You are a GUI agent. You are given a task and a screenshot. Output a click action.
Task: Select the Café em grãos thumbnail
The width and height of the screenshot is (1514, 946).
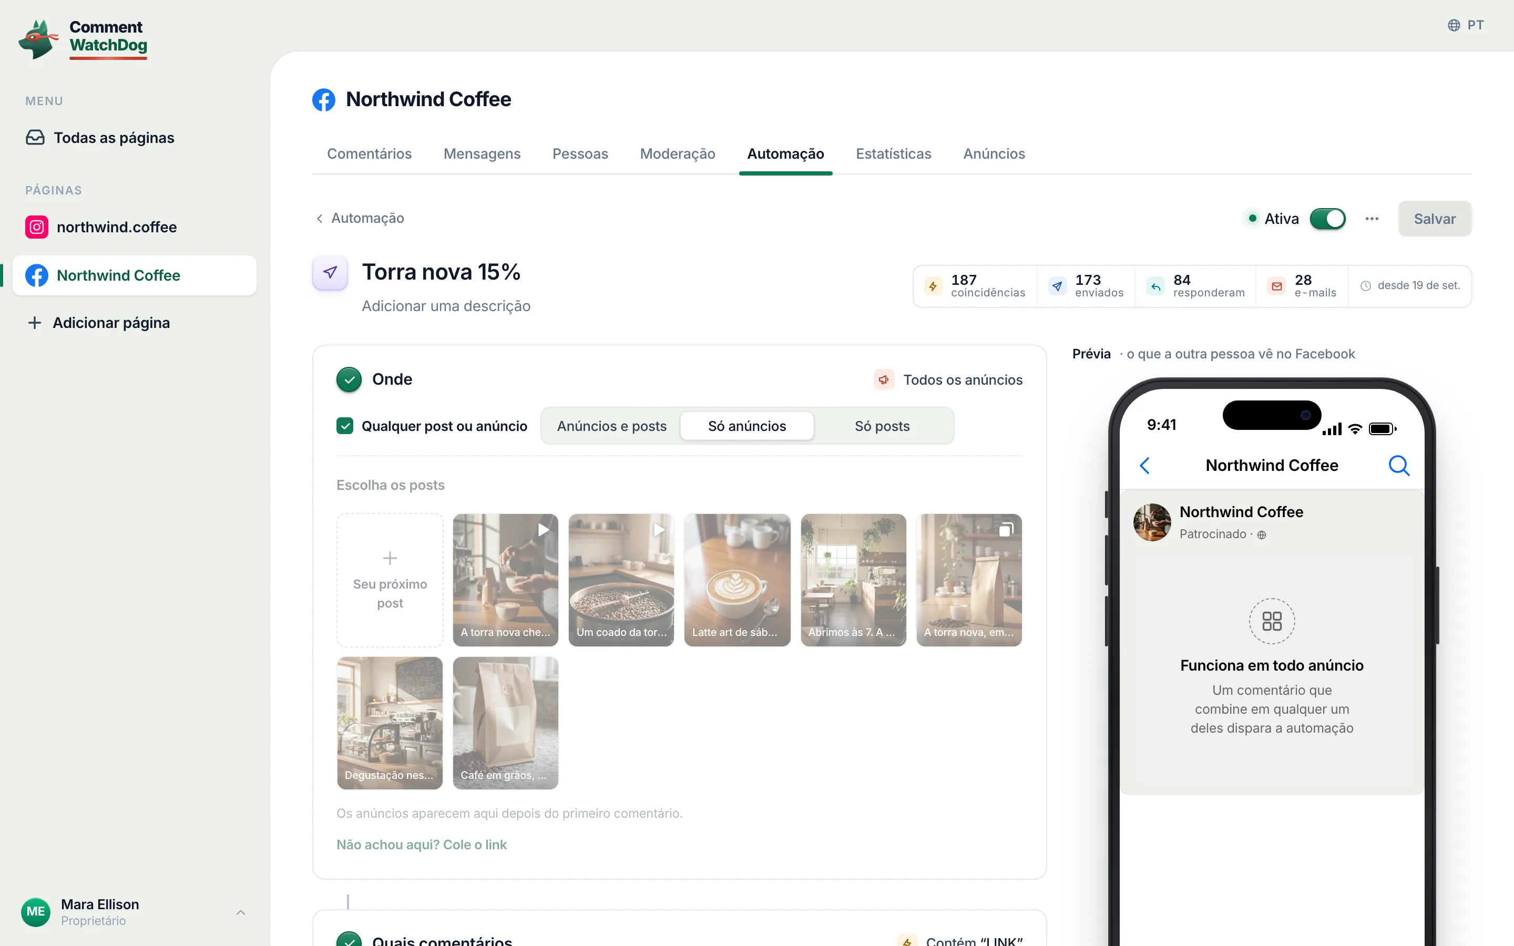click(506, 723)
